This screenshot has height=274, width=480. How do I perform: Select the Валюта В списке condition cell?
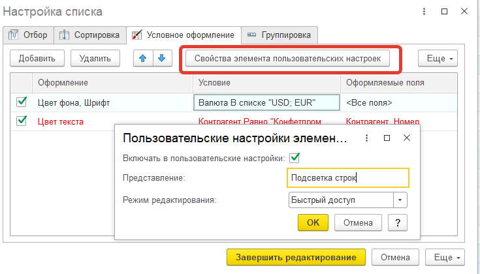266,102
